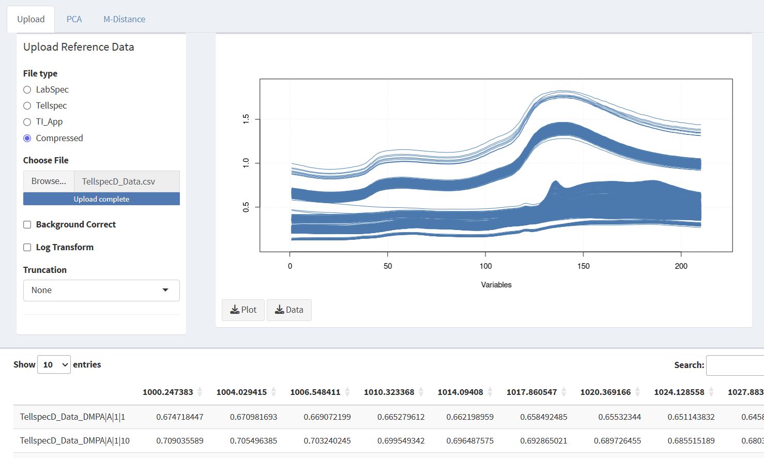The height and width of the screenshot is (458, 764).
Task: Click Browse to choose a new file
Action: tap(48, 181)
